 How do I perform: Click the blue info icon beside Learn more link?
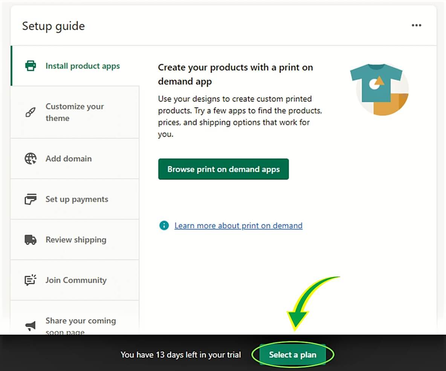point(164,226)
